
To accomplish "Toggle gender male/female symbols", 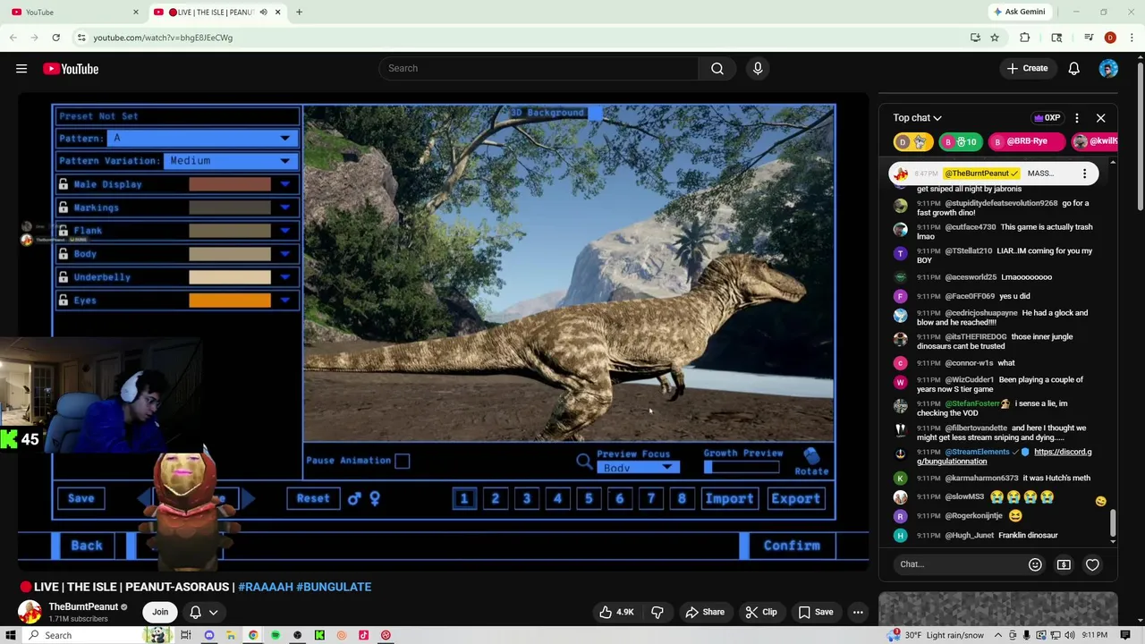I will click(x=364, y=498).
